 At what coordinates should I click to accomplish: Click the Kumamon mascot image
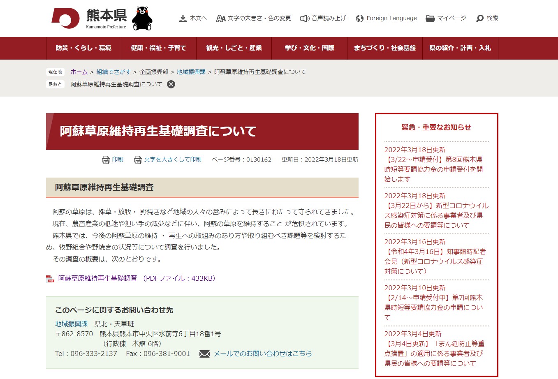[142, 18]
